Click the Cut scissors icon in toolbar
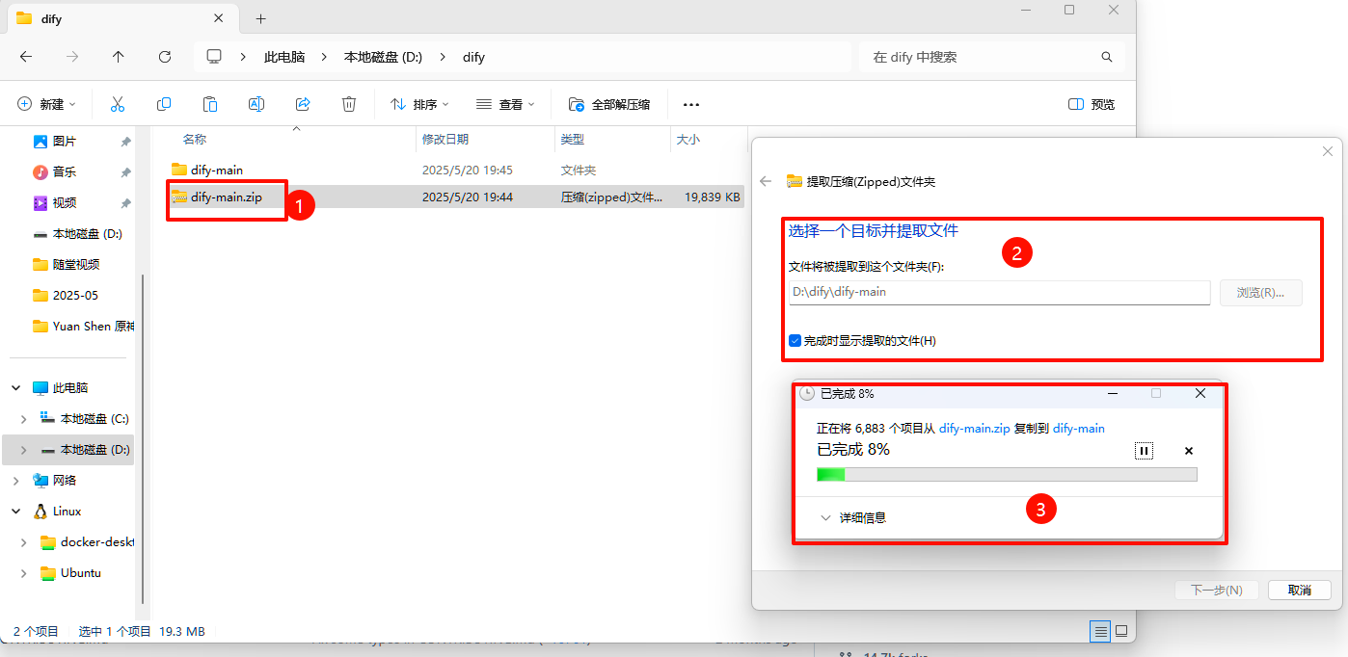 click(x=118, y=104)
